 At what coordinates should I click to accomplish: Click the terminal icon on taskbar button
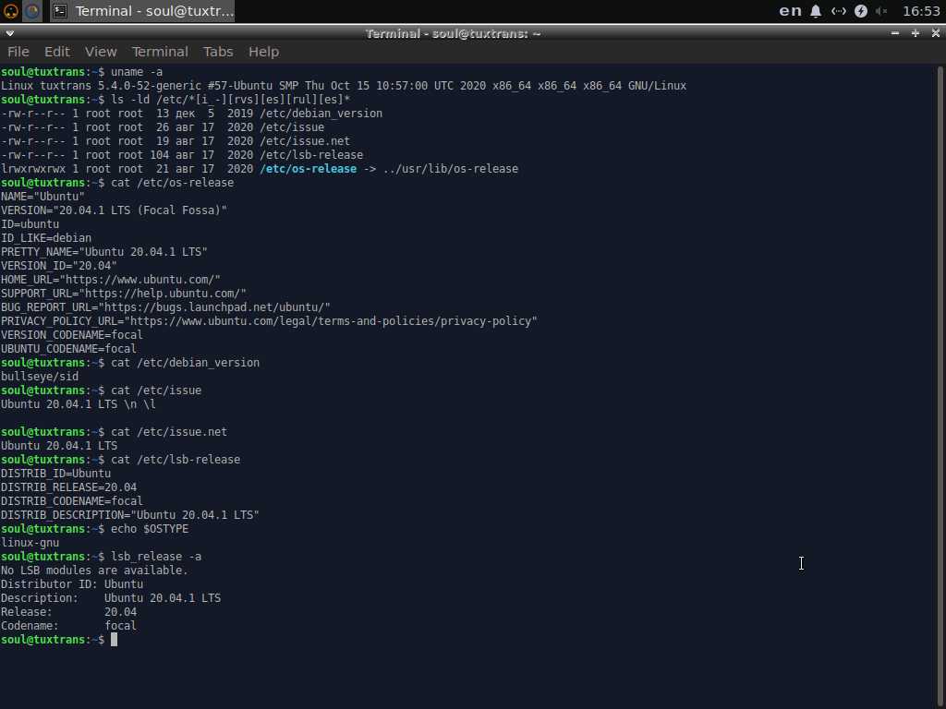60,11
